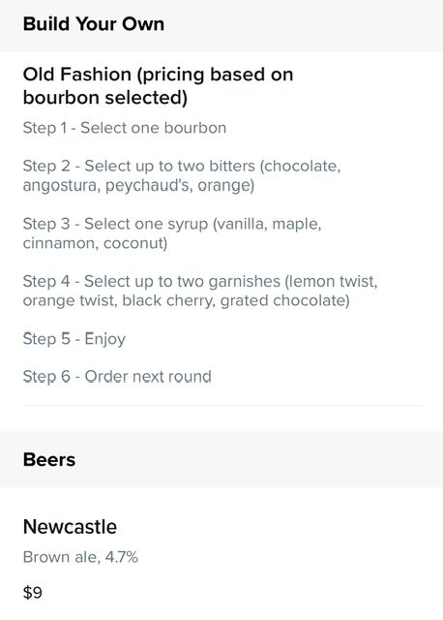Tap the Step 5 Enjoy line
The width and height of the screenshot is (443, 620).
pyautogui.click(x=74, y=339)
